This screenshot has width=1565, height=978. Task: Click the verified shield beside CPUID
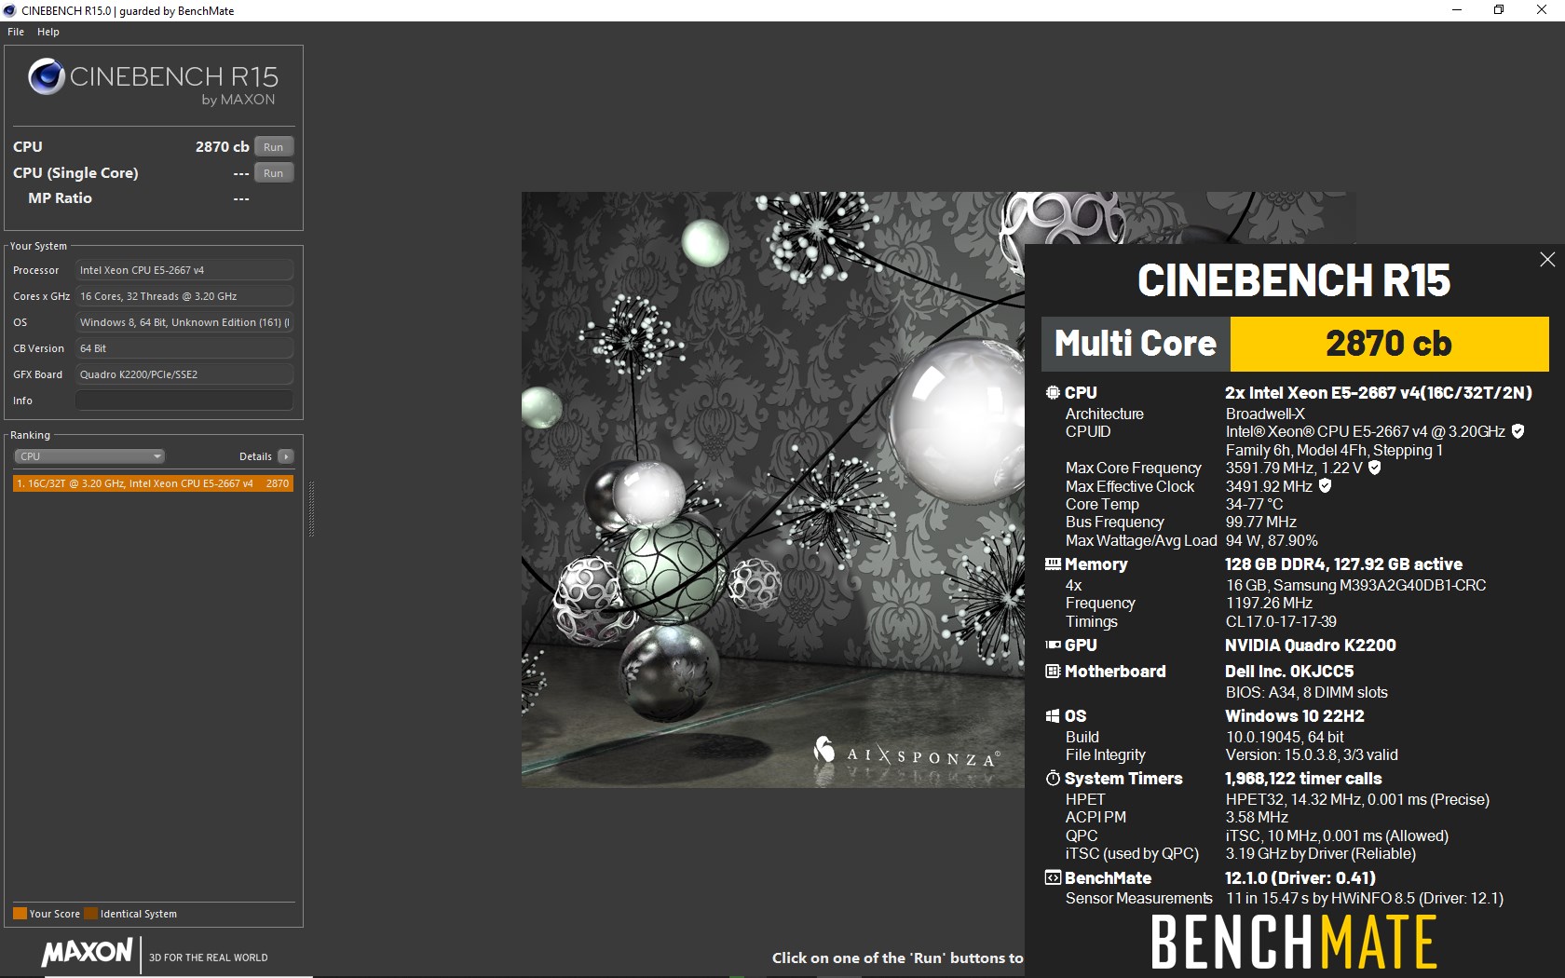pyautogui.click(x=1517, y=431)
